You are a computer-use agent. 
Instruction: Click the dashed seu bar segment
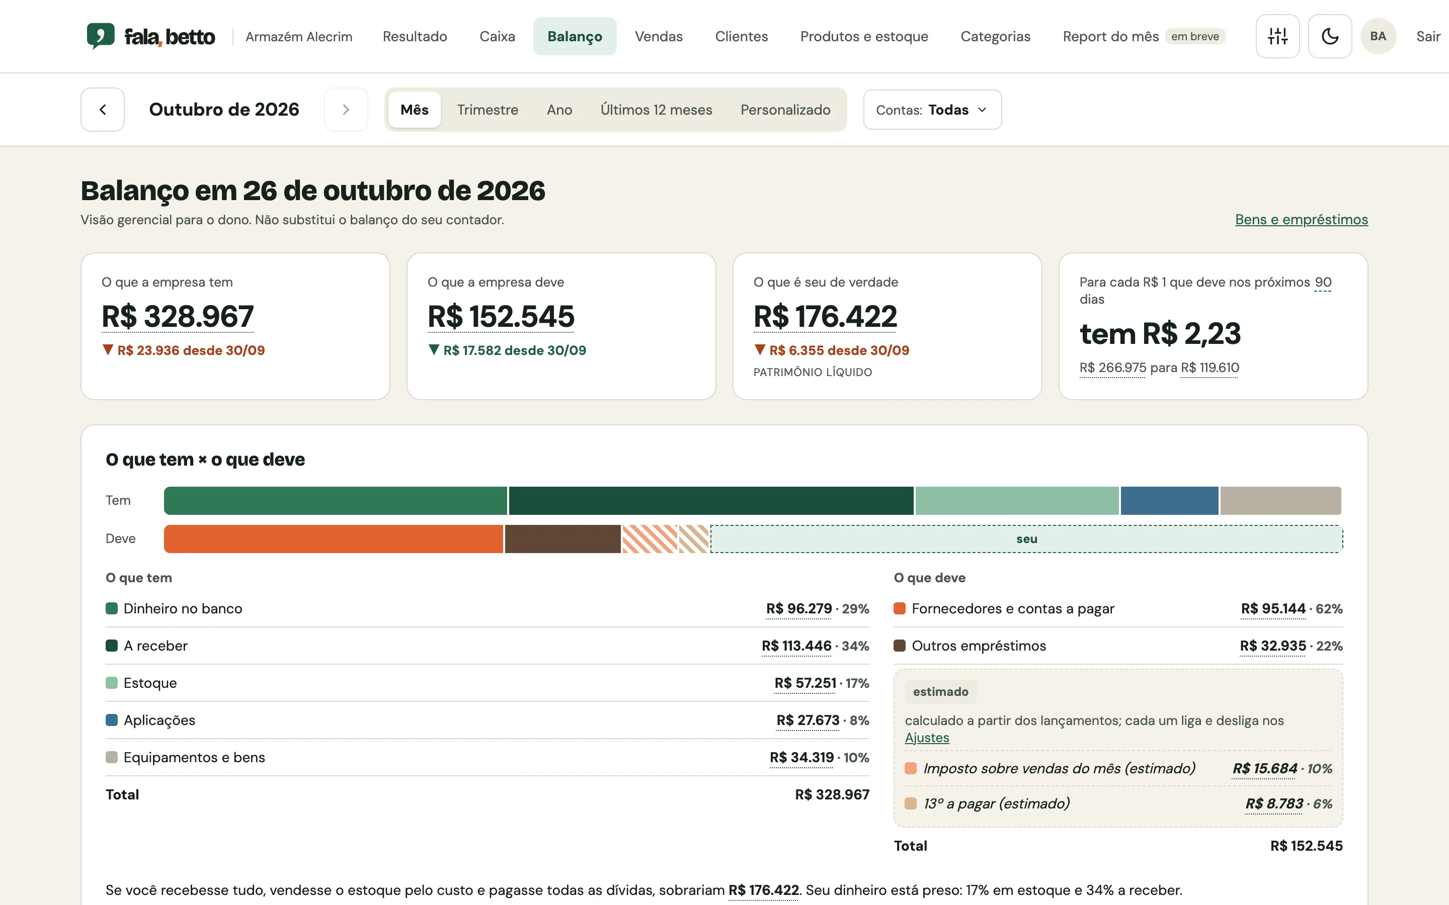(1026, 538)
